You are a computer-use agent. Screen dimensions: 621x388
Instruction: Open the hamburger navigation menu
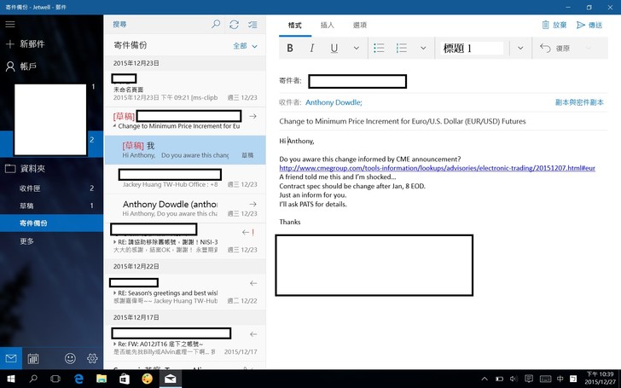click(10, 24)
